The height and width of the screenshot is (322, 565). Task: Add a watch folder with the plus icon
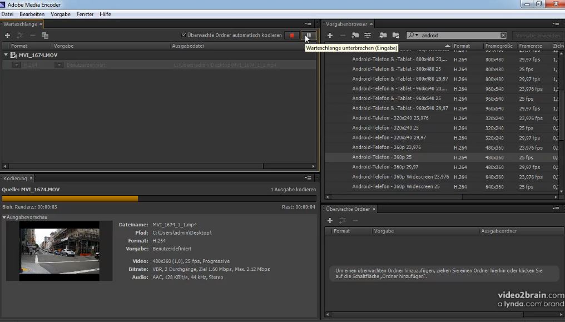(330, 220)
